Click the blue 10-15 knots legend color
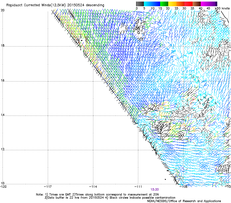The image size is (231, 203). [x=156, y=4]
